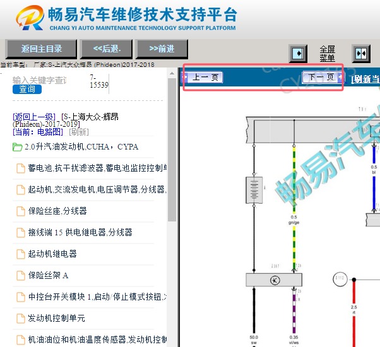Open 起动机继电器 diagram entry
The height and width of the screenshot is (347, 380).
click(52, 254)
